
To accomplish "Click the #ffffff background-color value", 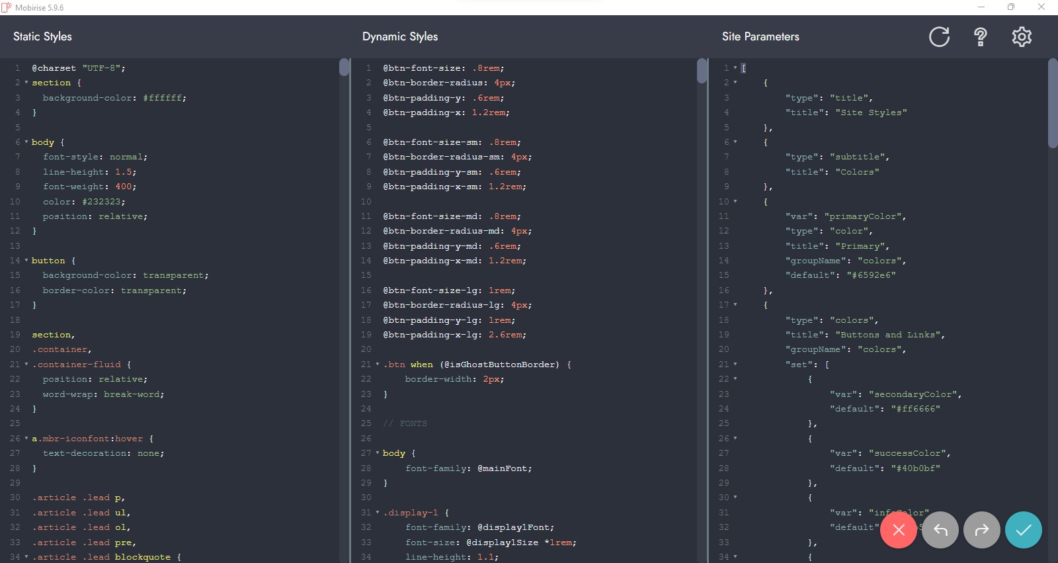I will (164, 98).
